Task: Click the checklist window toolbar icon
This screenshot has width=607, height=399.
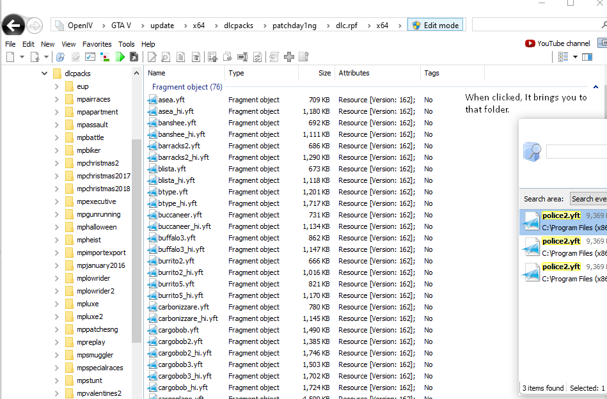Action: (90, 57)
